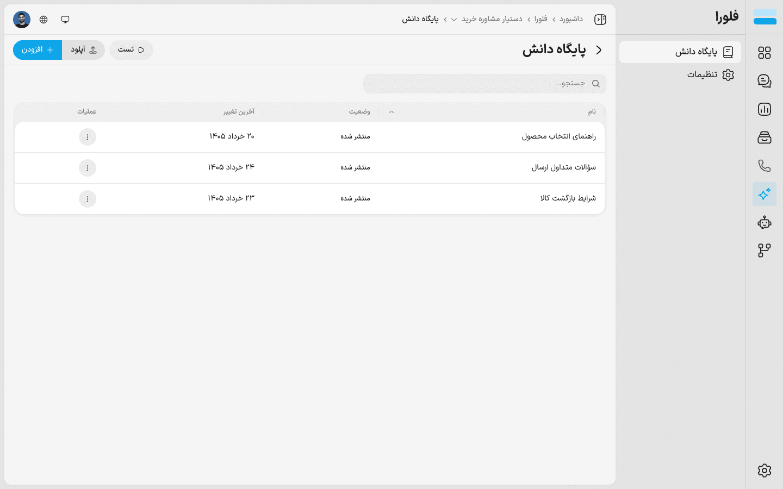Click the داشبورد breadcrumb link
Screen dimensions: 783x489
(x=571, y=19)
